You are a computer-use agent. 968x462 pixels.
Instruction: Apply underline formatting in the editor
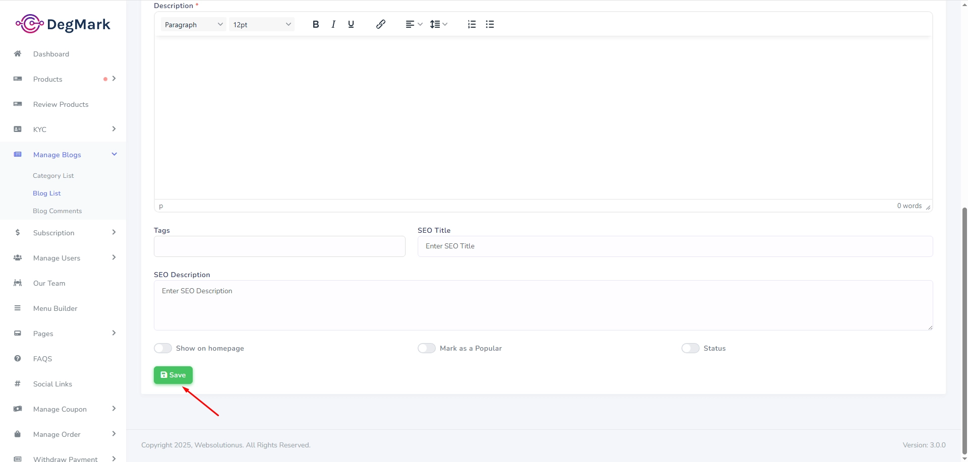(351, 24)
